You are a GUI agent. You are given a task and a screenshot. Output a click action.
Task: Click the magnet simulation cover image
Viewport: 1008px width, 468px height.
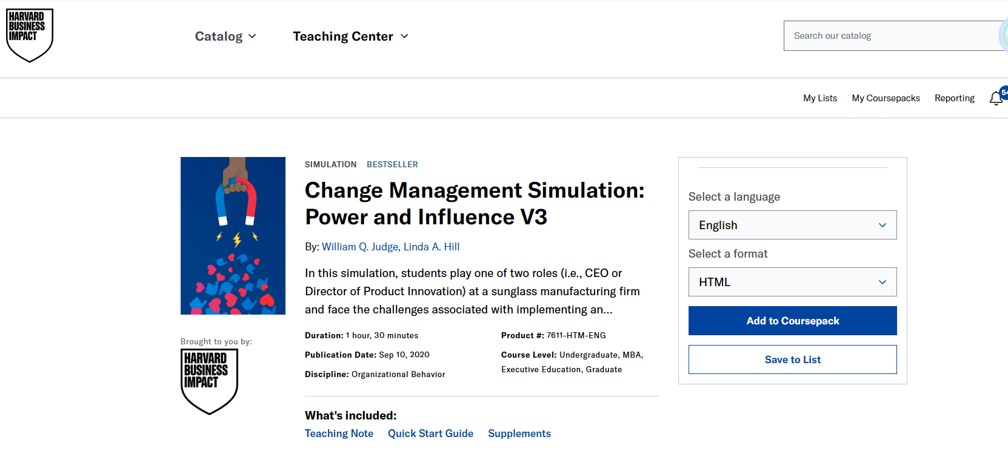coord(233,236)
